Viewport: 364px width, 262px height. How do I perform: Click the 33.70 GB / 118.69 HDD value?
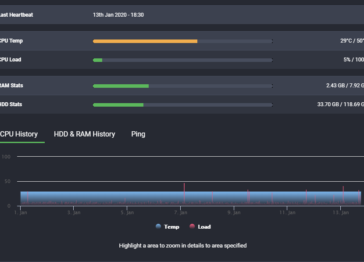pyautogui.click(x=341, y=104)
